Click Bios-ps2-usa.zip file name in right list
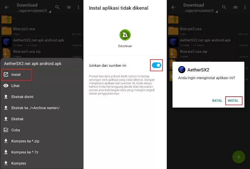The image size is (250, 169). (x=193, y=51)
